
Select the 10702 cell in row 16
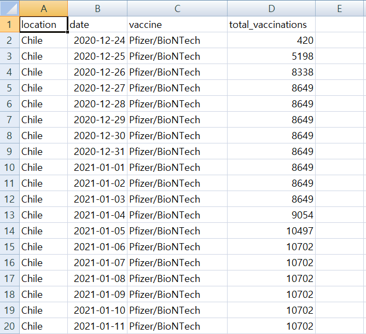271,262
